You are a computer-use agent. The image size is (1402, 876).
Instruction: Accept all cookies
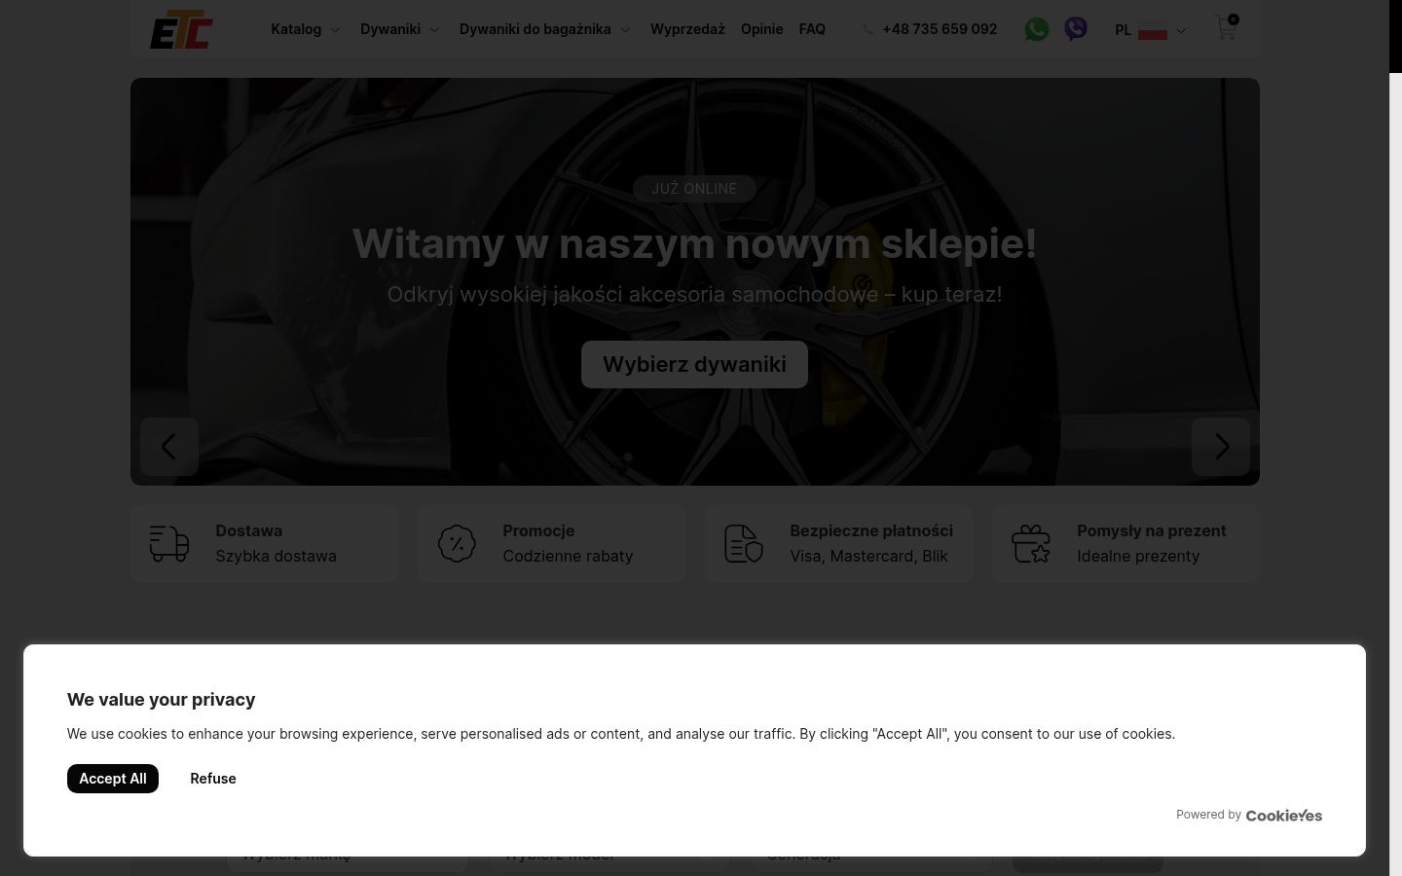point(113,779)
